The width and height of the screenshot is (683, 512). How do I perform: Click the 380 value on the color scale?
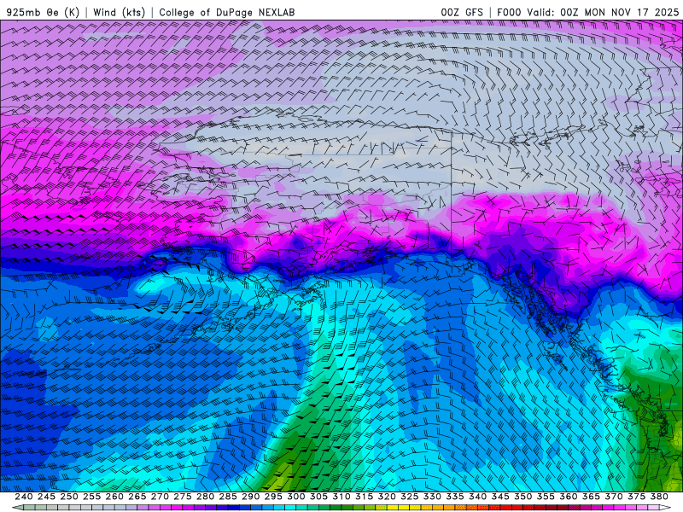(x=659, y=497)
